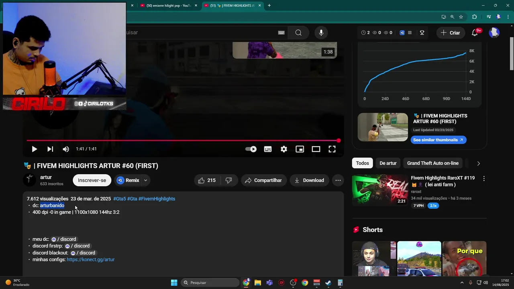The height and width of the screenshot is (289, 514).
Task: Open meu dc discord link
Action: (x=63, y=239)
